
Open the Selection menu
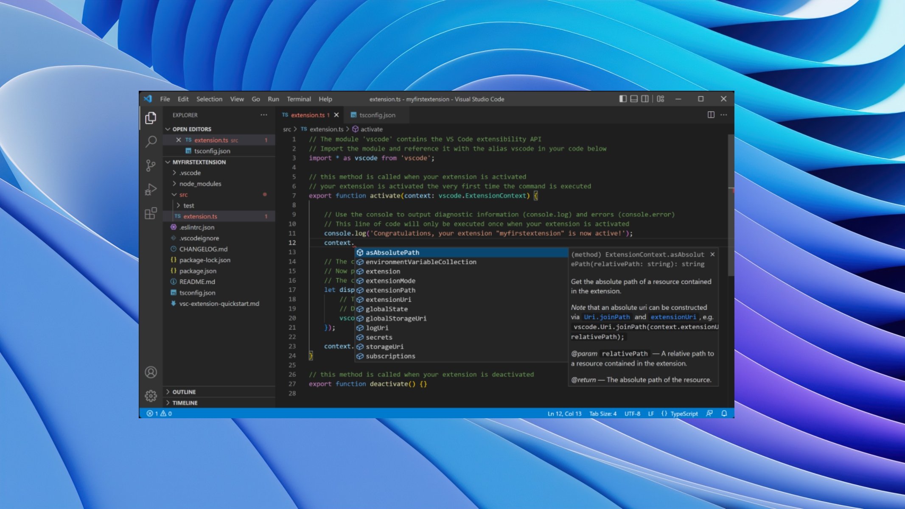209,99
